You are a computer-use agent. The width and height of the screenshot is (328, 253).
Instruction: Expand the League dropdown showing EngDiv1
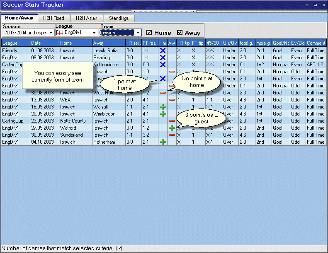click(x=95, y=33)
